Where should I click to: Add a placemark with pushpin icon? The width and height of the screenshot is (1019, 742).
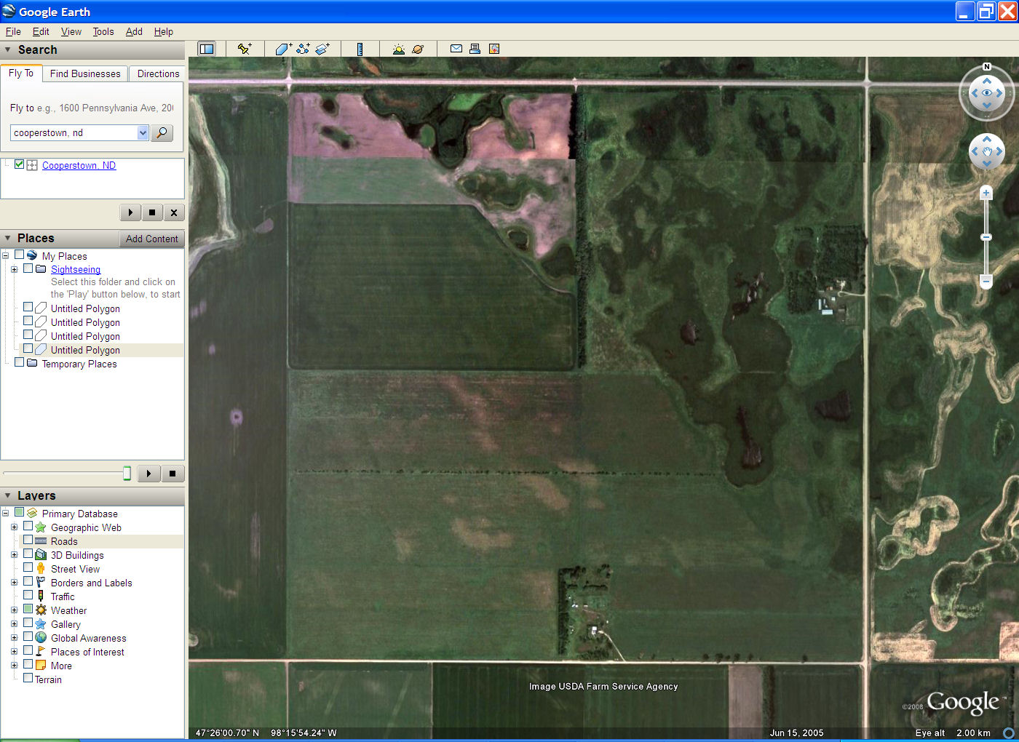(245, 49)
